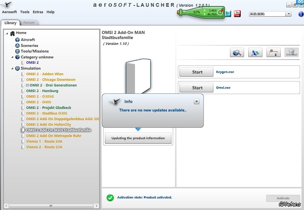Close the Info popup

click(196, 102)
